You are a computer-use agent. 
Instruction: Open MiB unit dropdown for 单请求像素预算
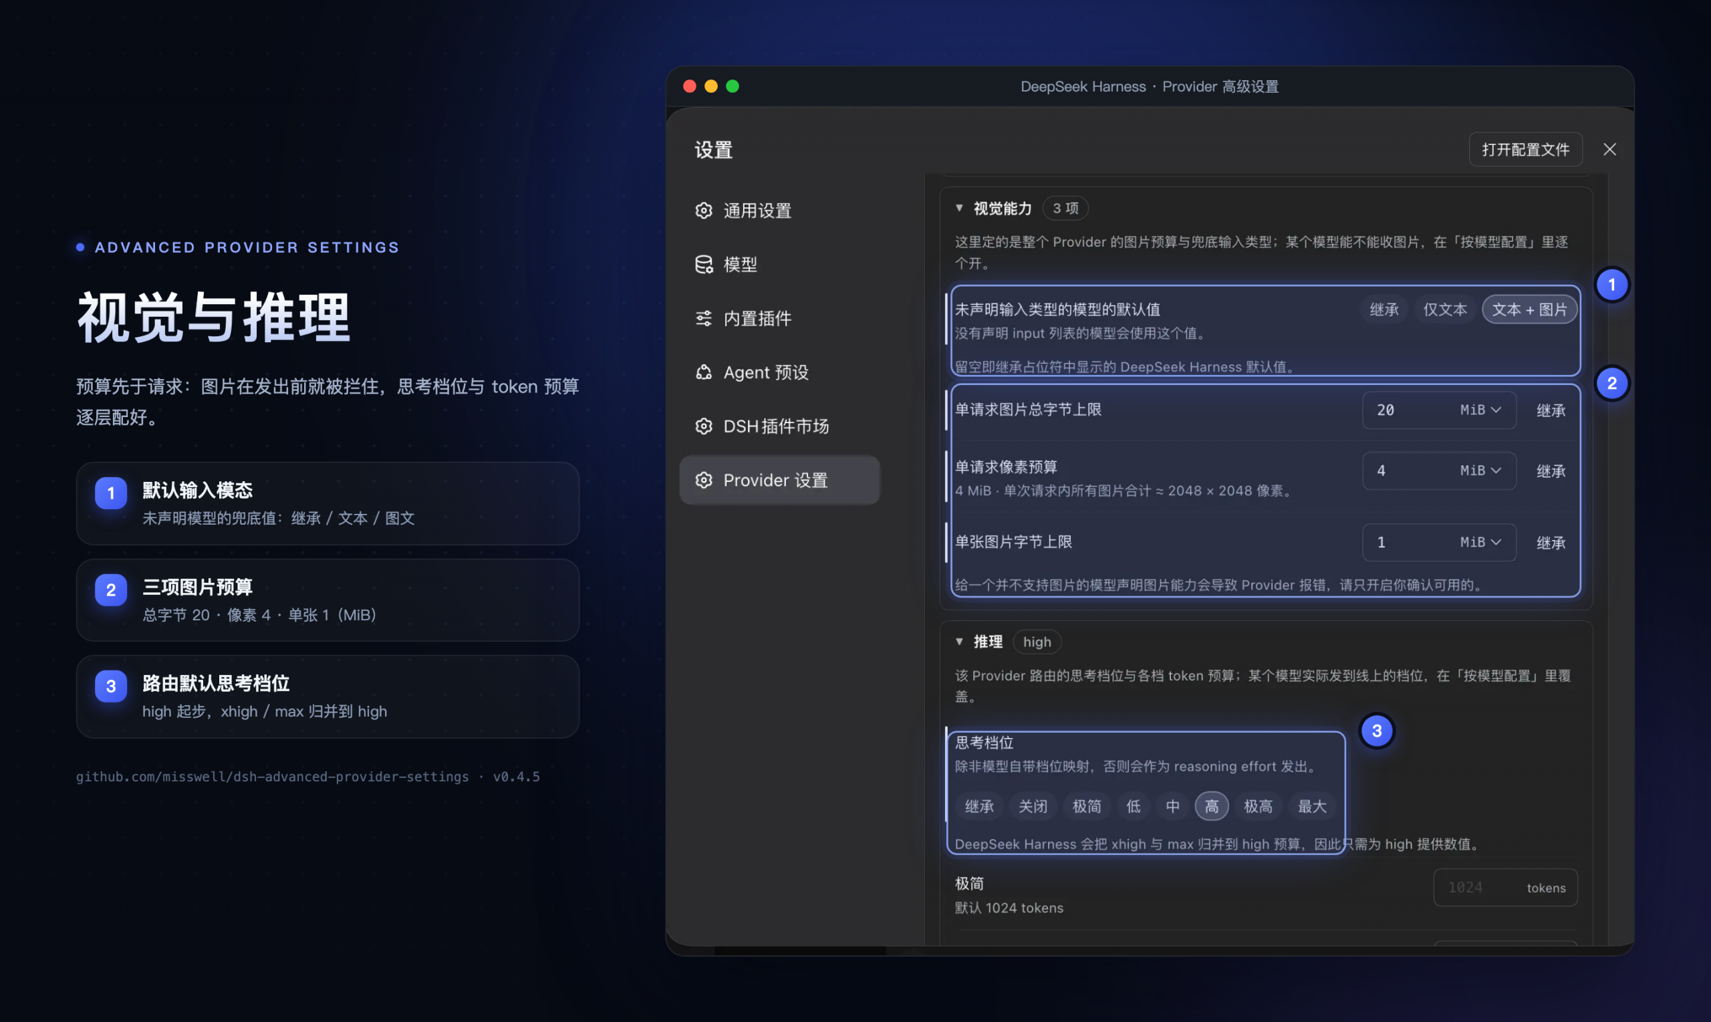tap(1480, 471)
